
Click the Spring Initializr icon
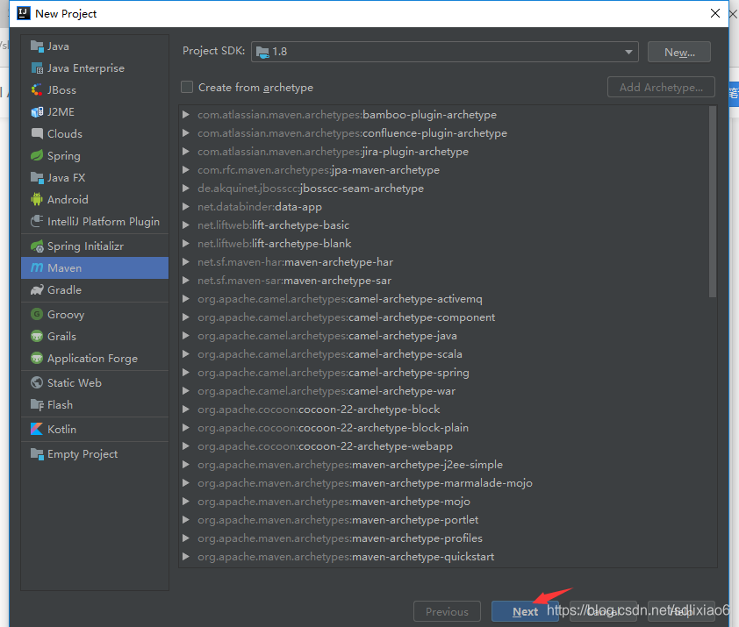click(x=37, y=246)
